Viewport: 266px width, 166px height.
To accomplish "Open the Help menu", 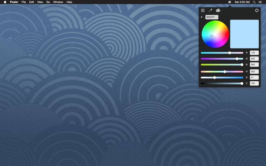I will tap(69, 2).
